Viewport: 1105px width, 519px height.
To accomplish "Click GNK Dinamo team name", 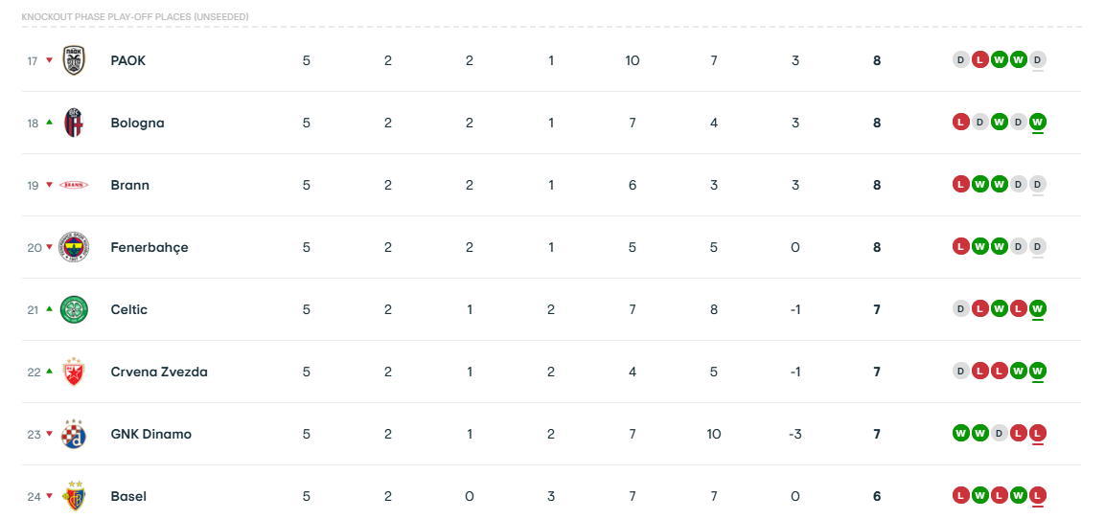I will 151,434.
